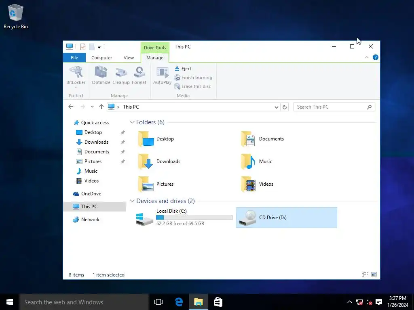Open BitLocker drive protection menu

click(76, 77)
